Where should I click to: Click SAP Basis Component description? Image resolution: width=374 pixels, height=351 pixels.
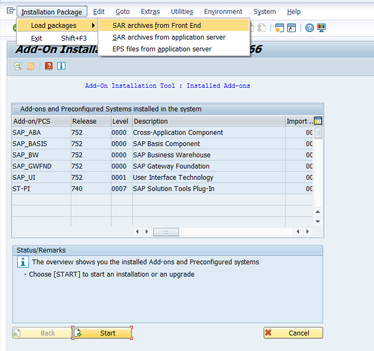point(167,143)
